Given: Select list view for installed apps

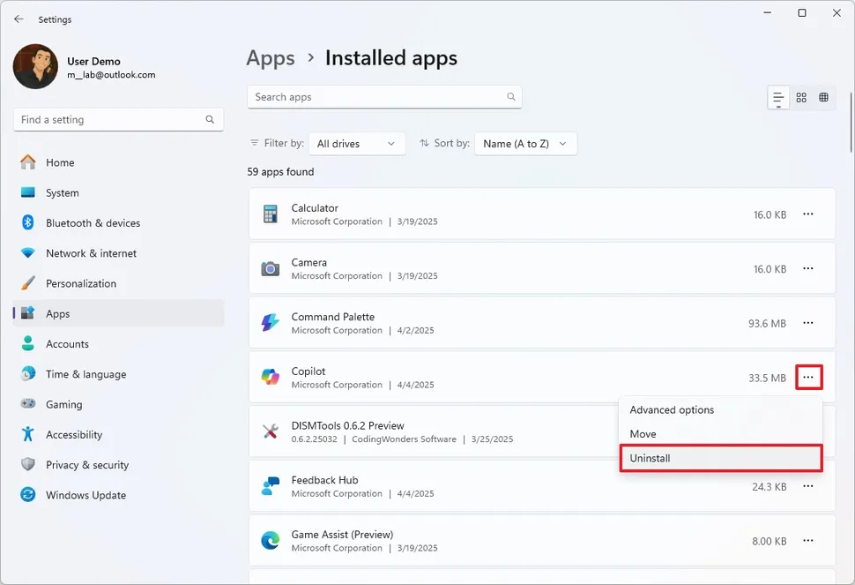Looking at the screenshot, I should pos(777,97).
